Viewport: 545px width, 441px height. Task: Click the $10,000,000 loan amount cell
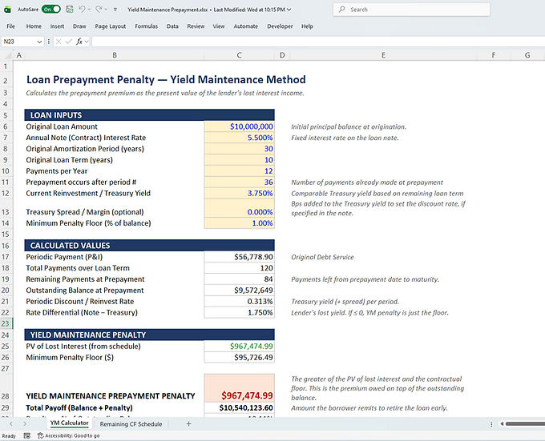pos(240,126)
